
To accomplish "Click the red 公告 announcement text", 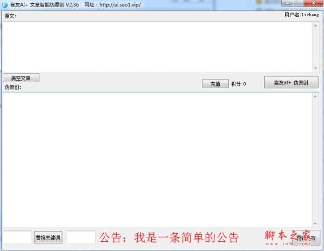I will (x=169, y=237).
